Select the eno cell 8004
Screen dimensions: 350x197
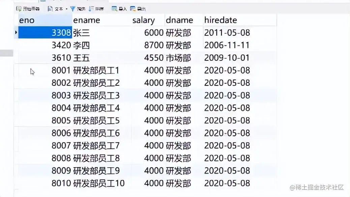[x=45, y=108]
